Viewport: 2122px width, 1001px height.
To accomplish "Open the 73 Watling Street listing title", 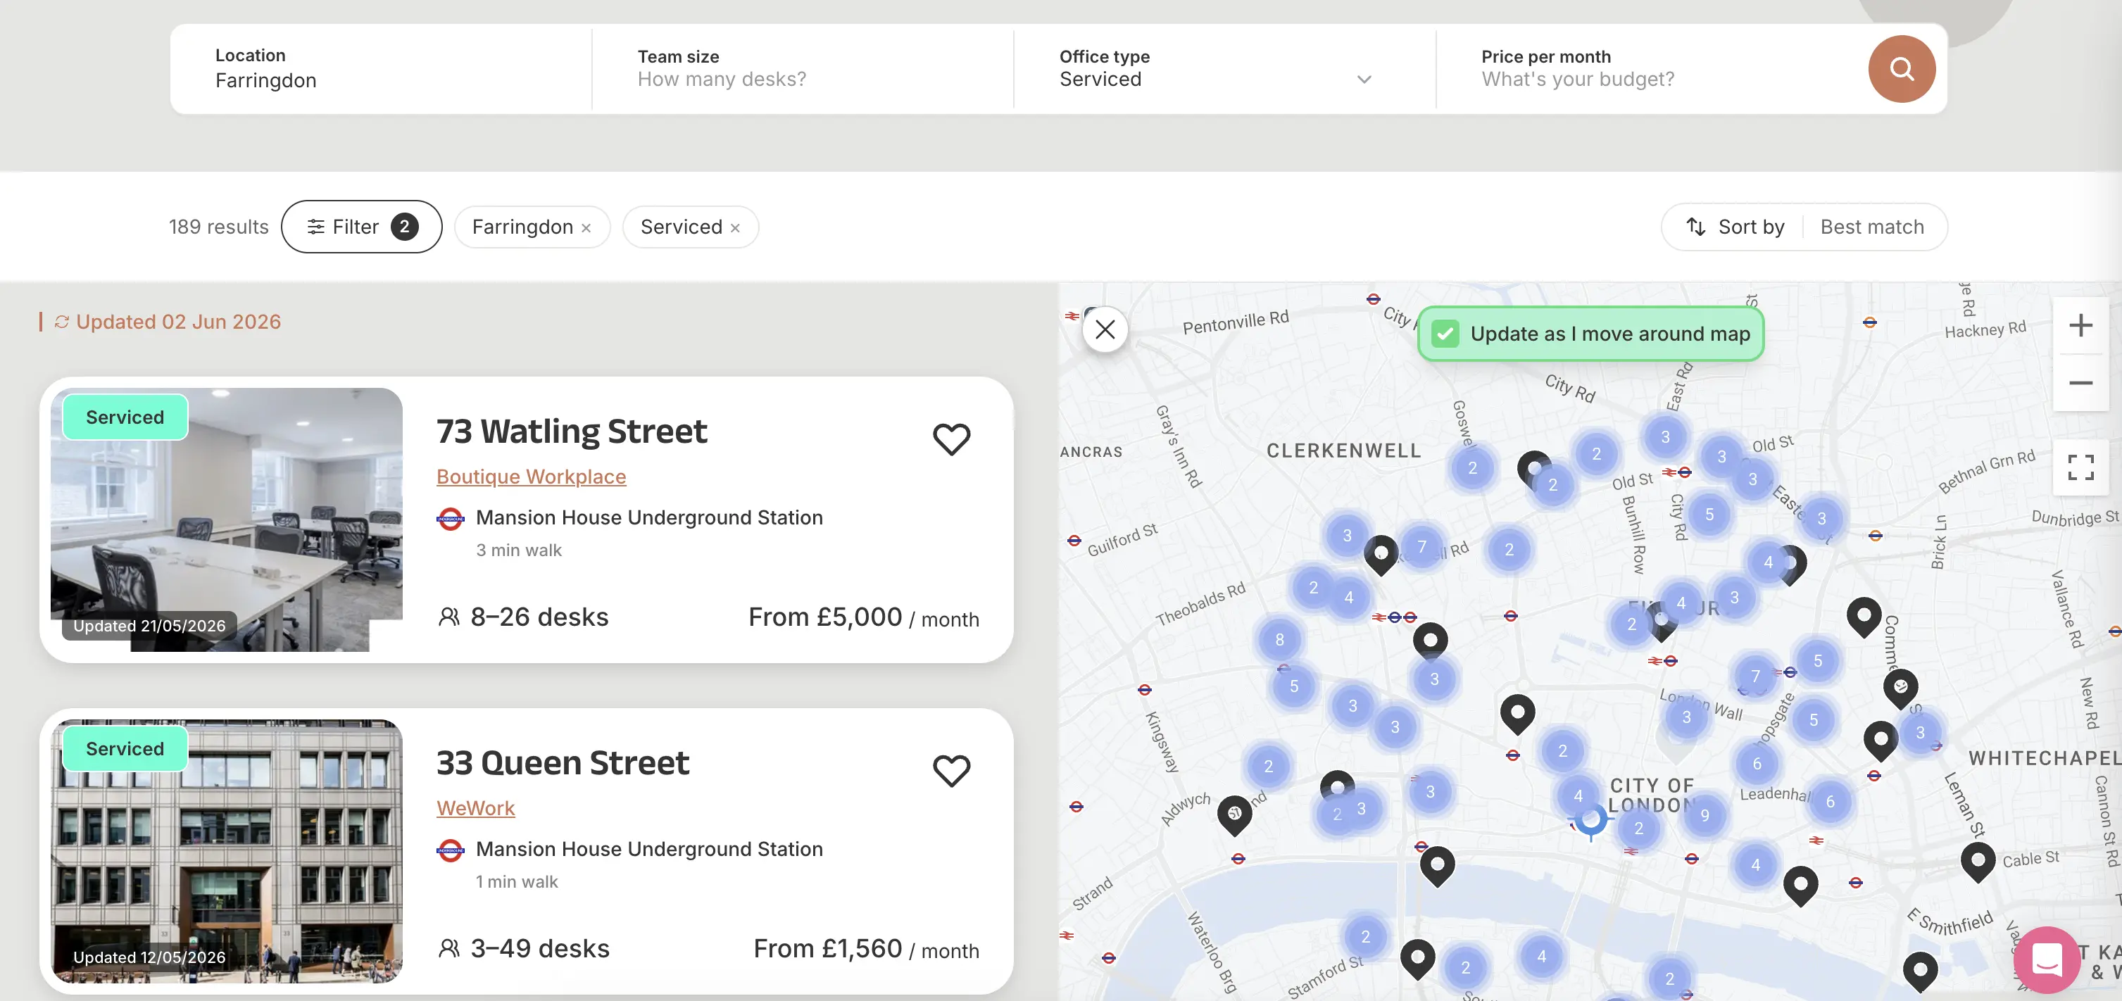I will coord(571,431).
